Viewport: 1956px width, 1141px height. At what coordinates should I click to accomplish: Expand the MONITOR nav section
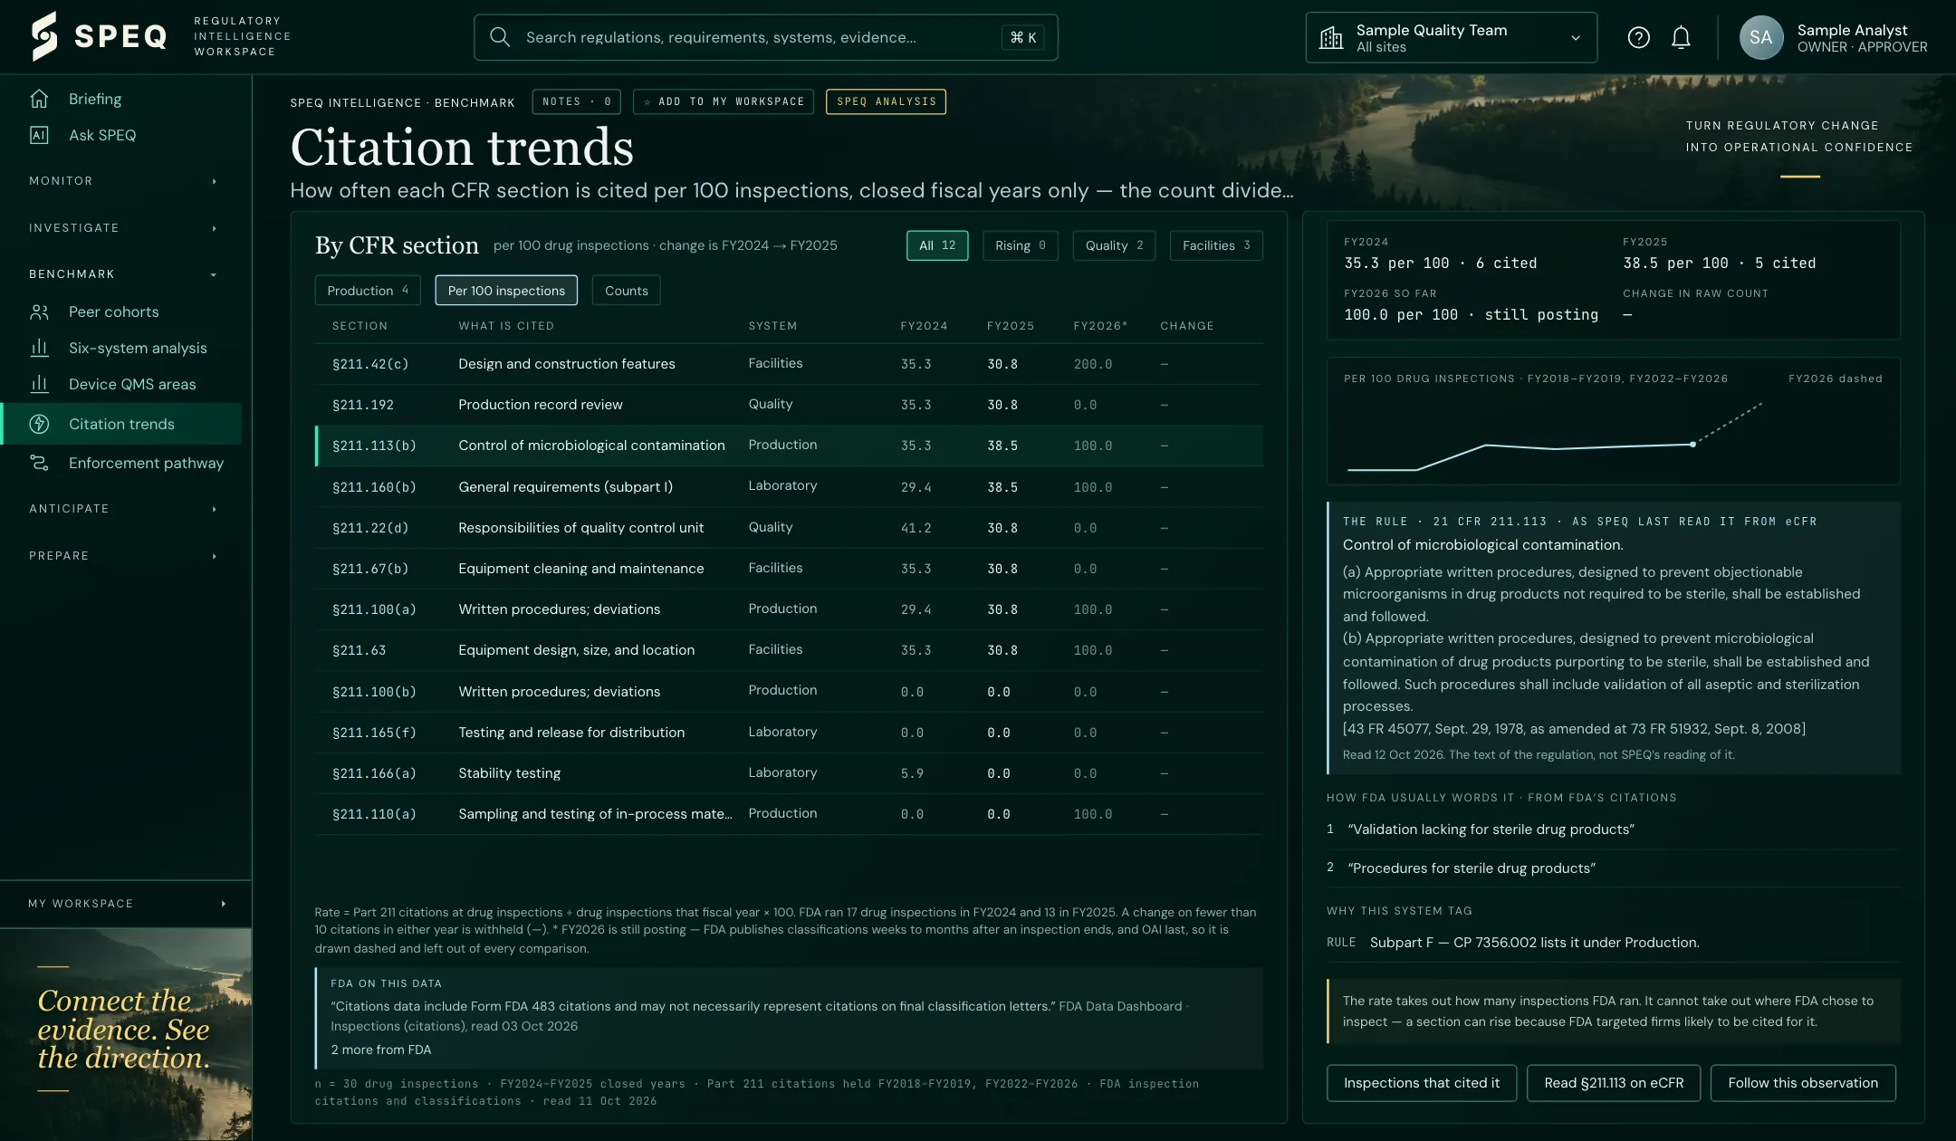click(125, 181)
